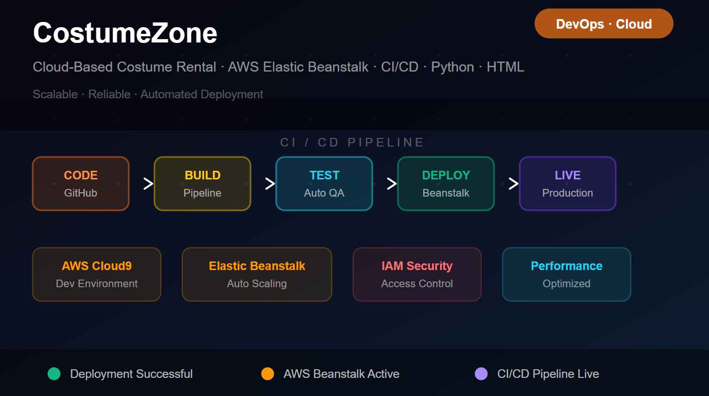Click the orange AWS Beanstalk Active dot
Image resolution: width=709 pixels, height=396 pixels.
tap(268, 374)
